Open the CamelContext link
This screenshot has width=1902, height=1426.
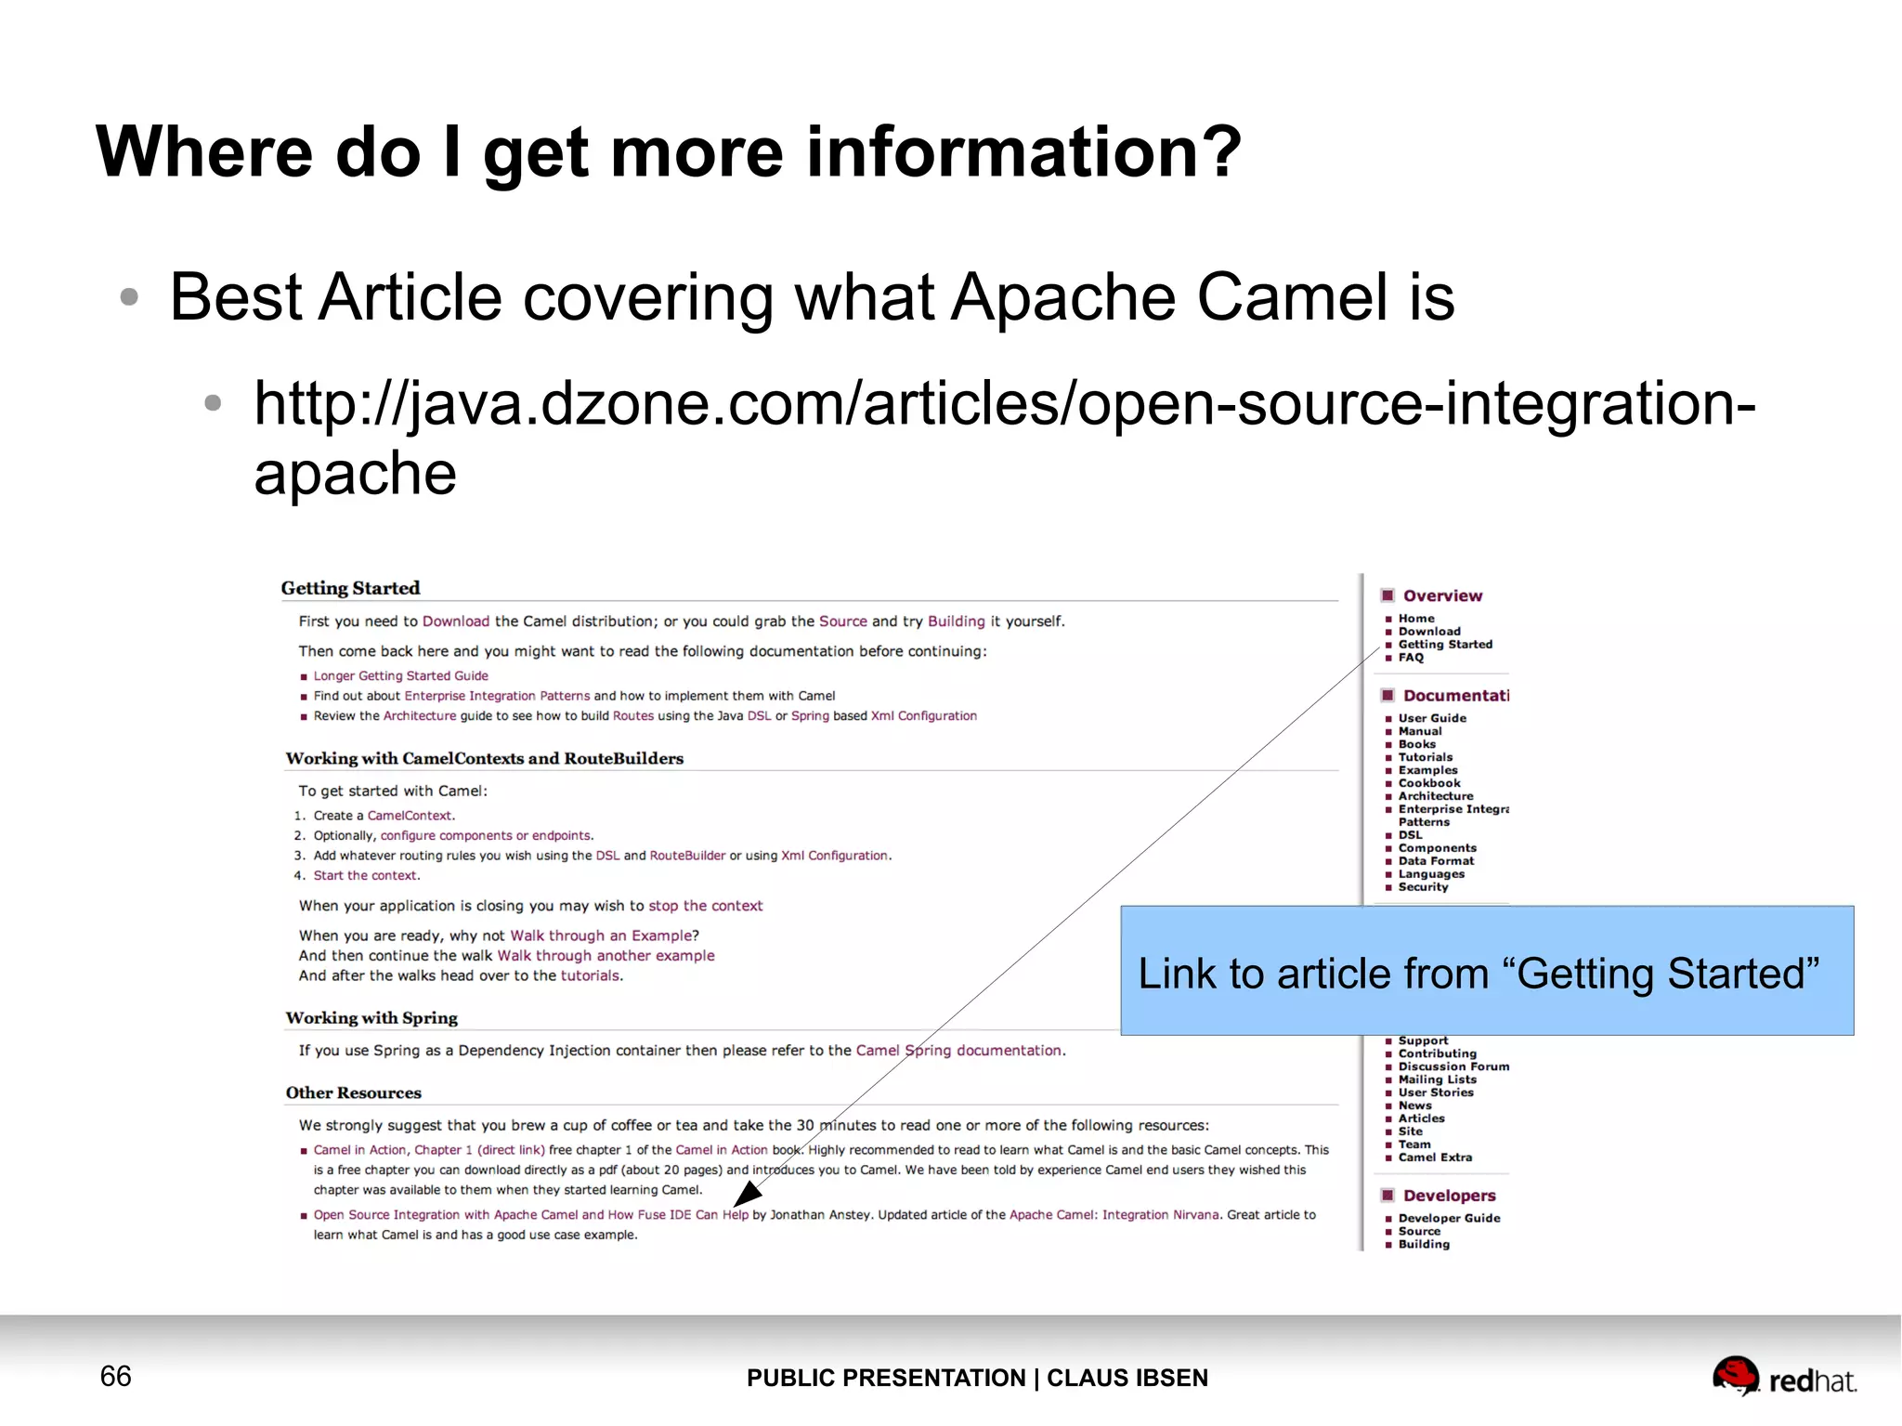(410, 816)
